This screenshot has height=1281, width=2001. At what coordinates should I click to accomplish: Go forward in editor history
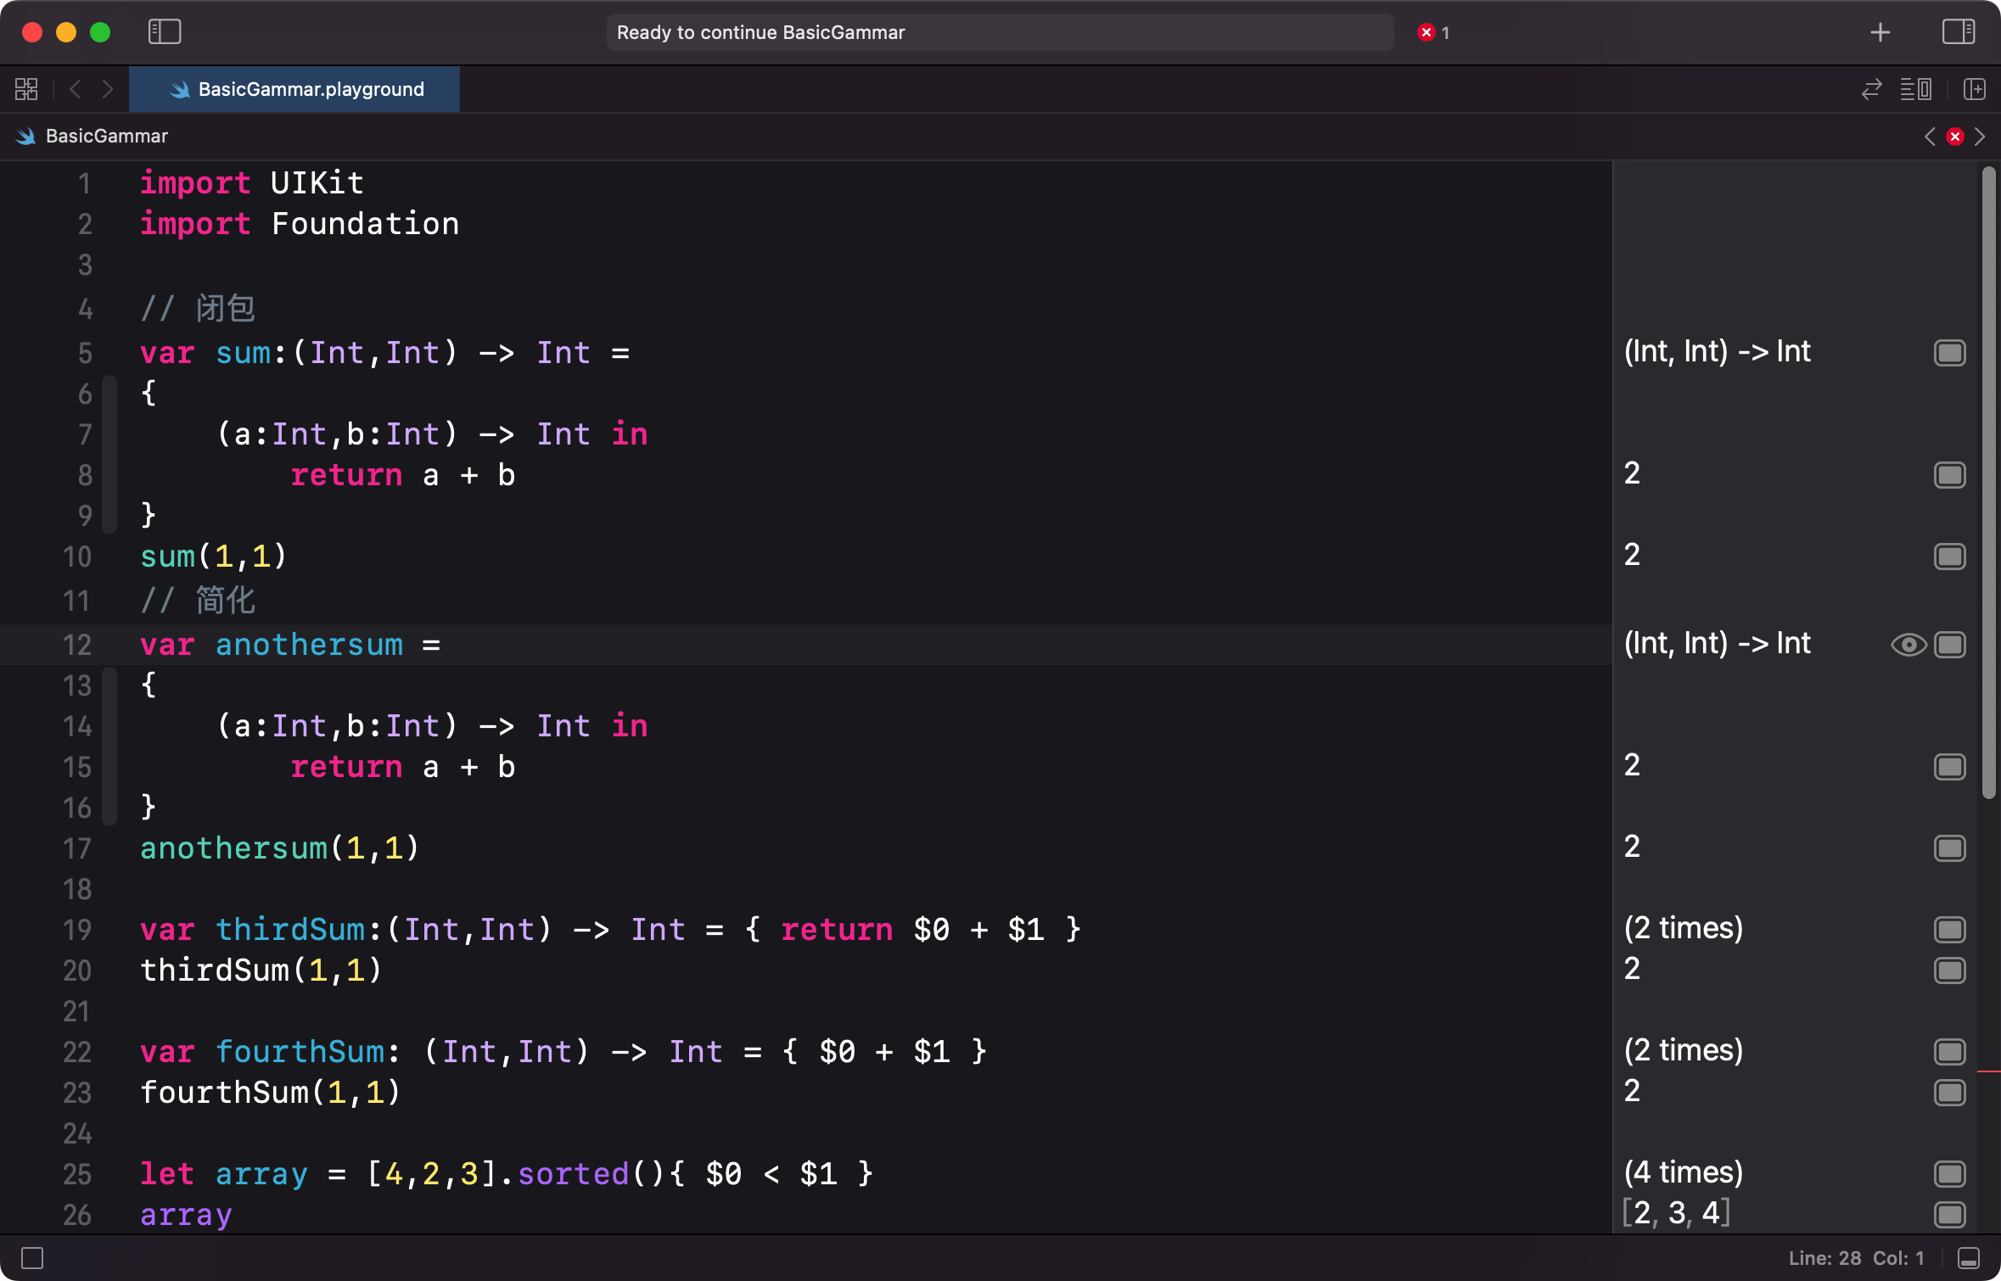108,89
